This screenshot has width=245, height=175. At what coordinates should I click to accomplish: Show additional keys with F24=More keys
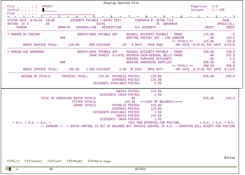tap(99, 161)
